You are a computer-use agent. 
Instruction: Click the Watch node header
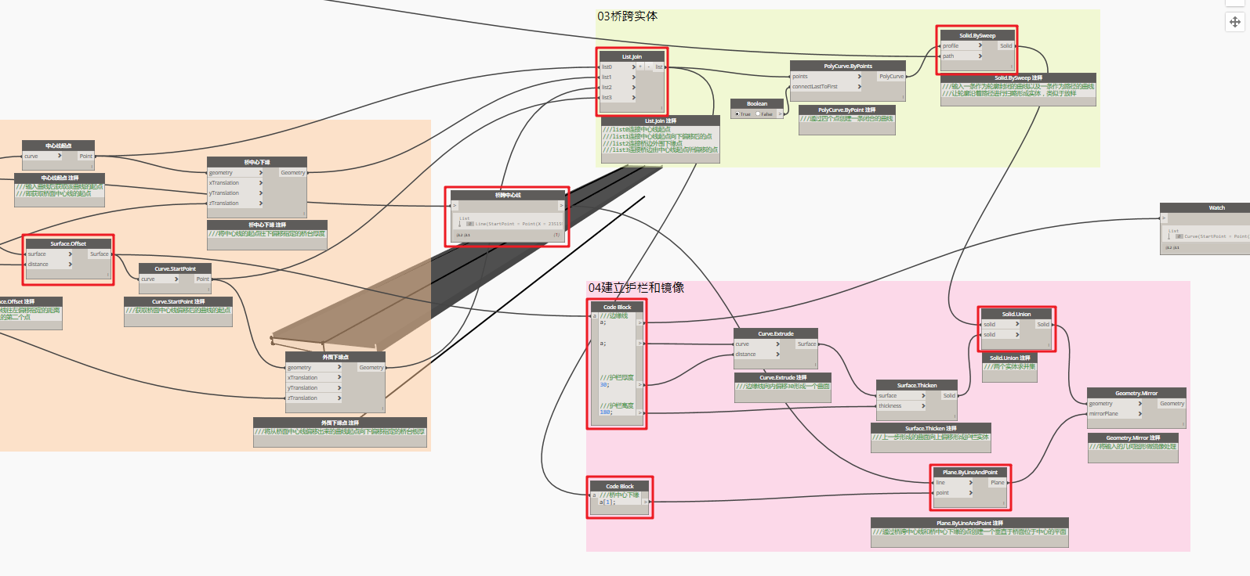(x=1205, y=208)
